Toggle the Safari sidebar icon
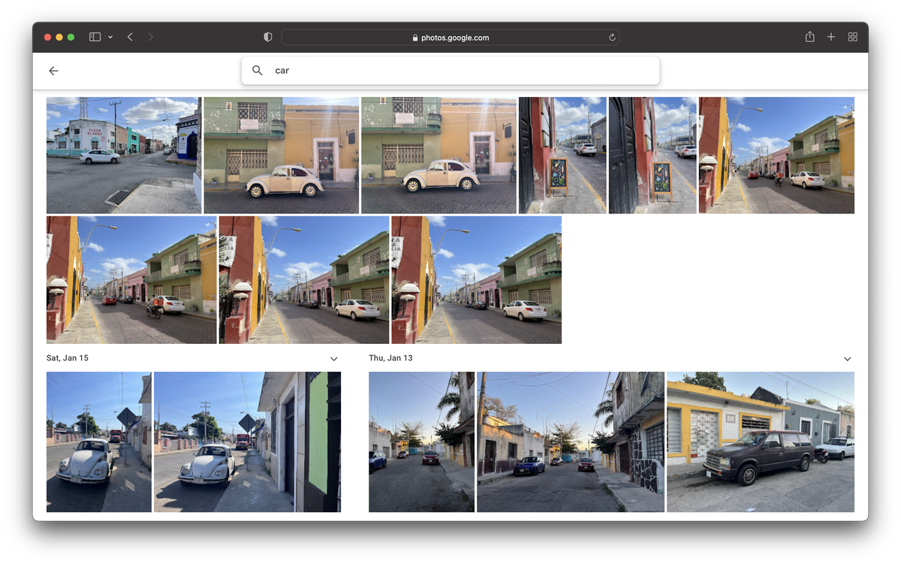Viewport: 901px width, 564px height. 93,36
